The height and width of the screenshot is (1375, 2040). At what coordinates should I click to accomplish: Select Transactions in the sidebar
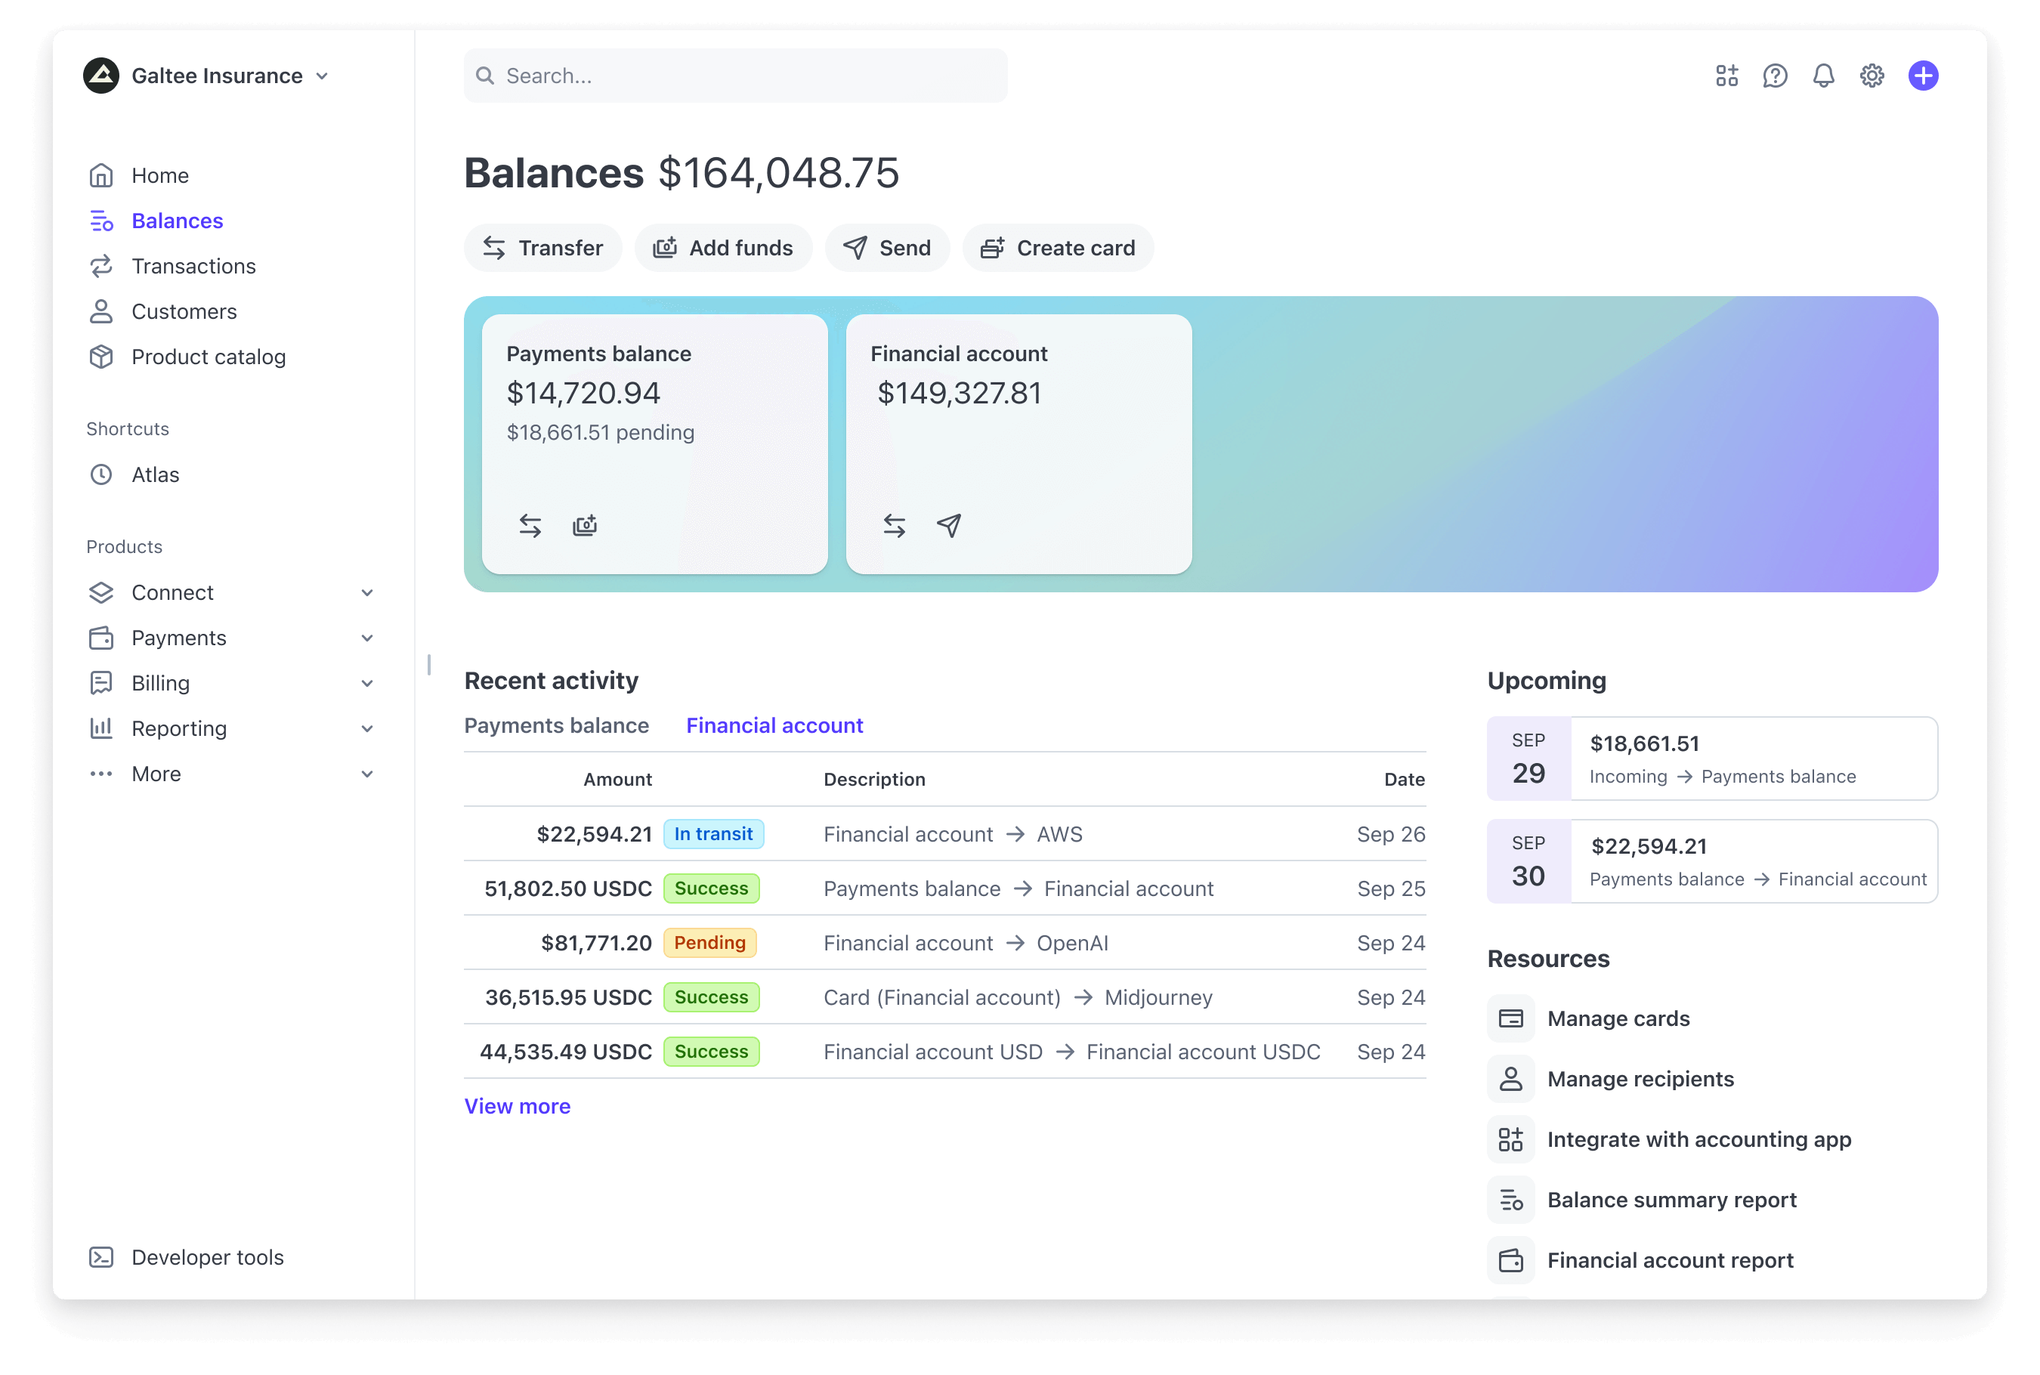194,266
